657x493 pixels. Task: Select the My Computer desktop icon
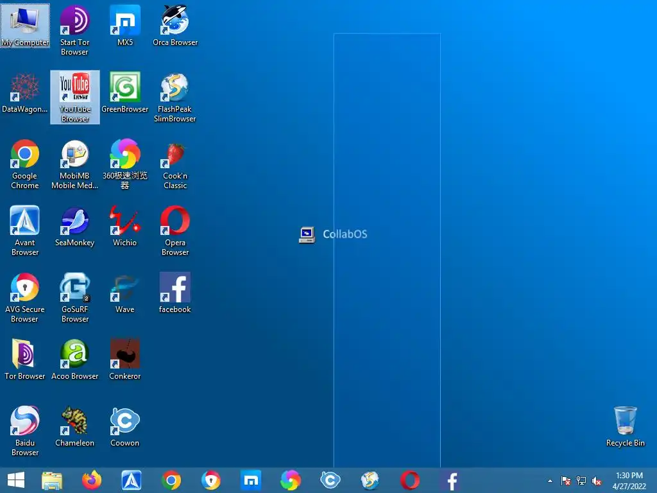[25, 26]
